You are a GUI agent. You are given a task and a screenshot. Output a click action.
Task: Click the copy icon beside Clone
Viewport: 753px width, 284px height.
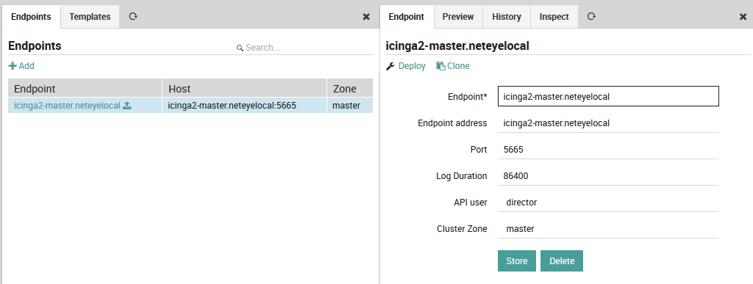(440, 66)
